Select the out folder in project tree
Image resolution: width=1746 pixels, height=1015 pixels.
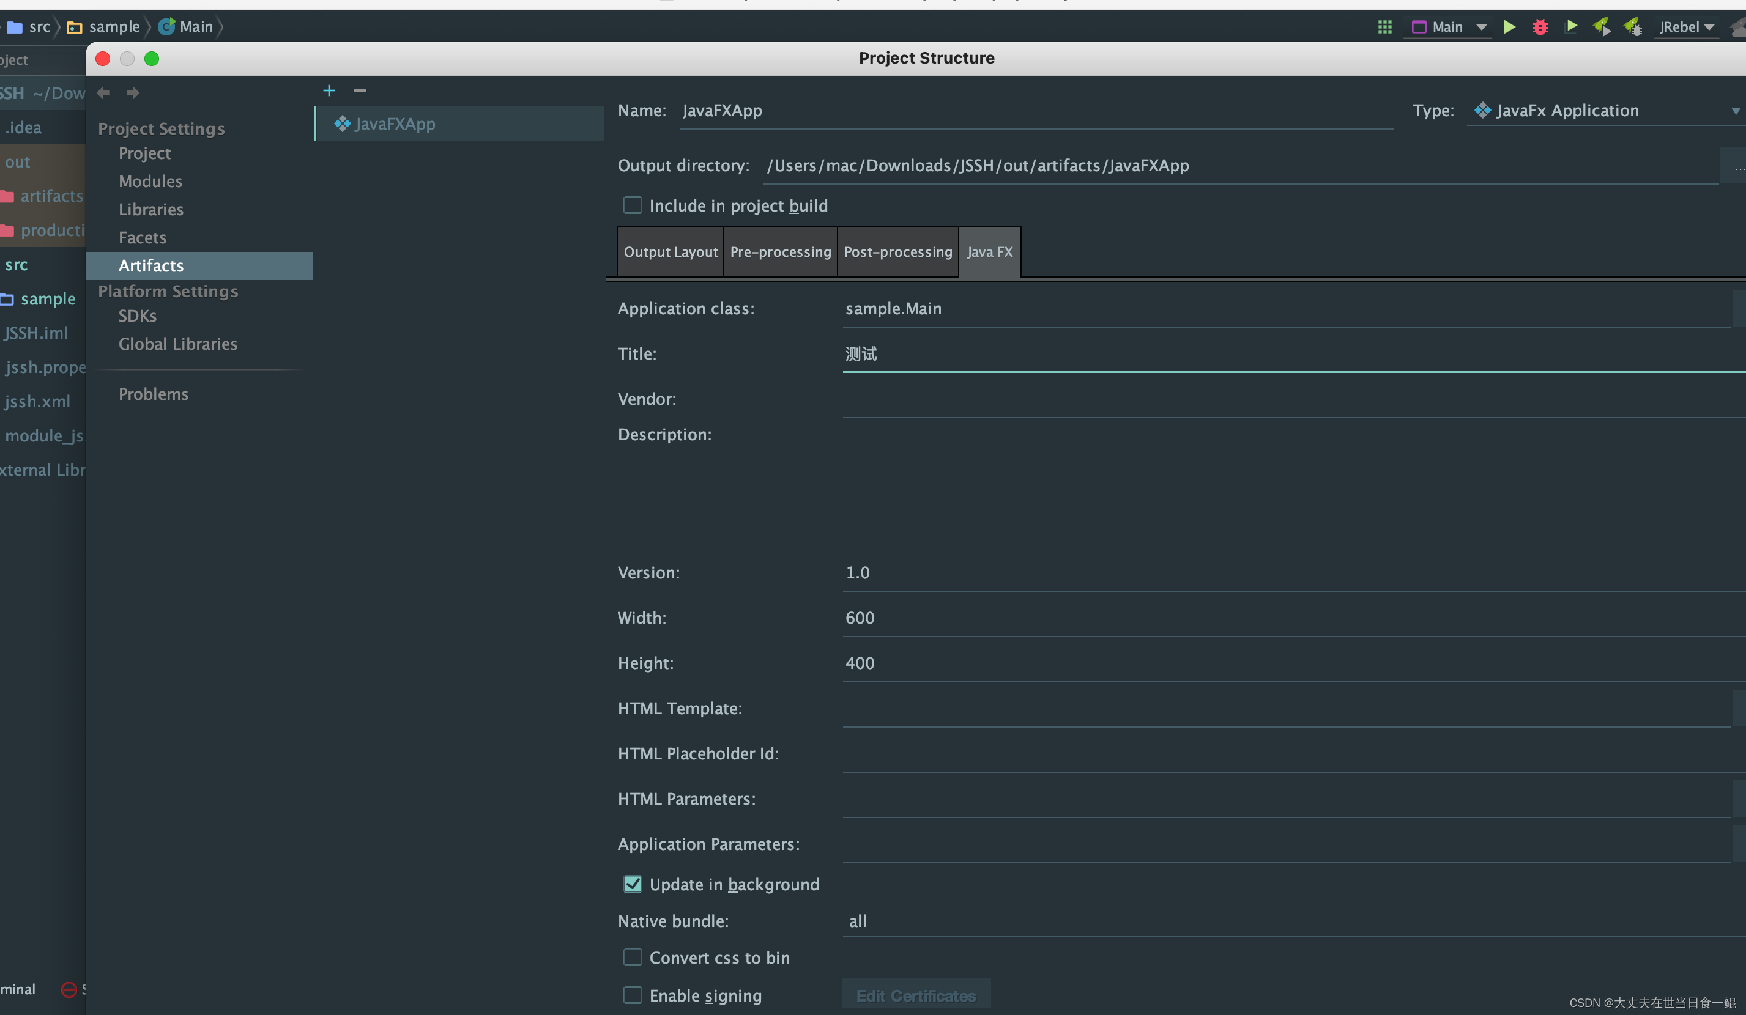pos(18,162)
